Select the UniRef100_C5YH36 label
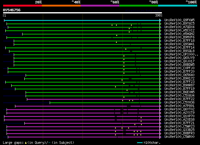This screenshot has width=200, height=145. [x=179, y=102]
